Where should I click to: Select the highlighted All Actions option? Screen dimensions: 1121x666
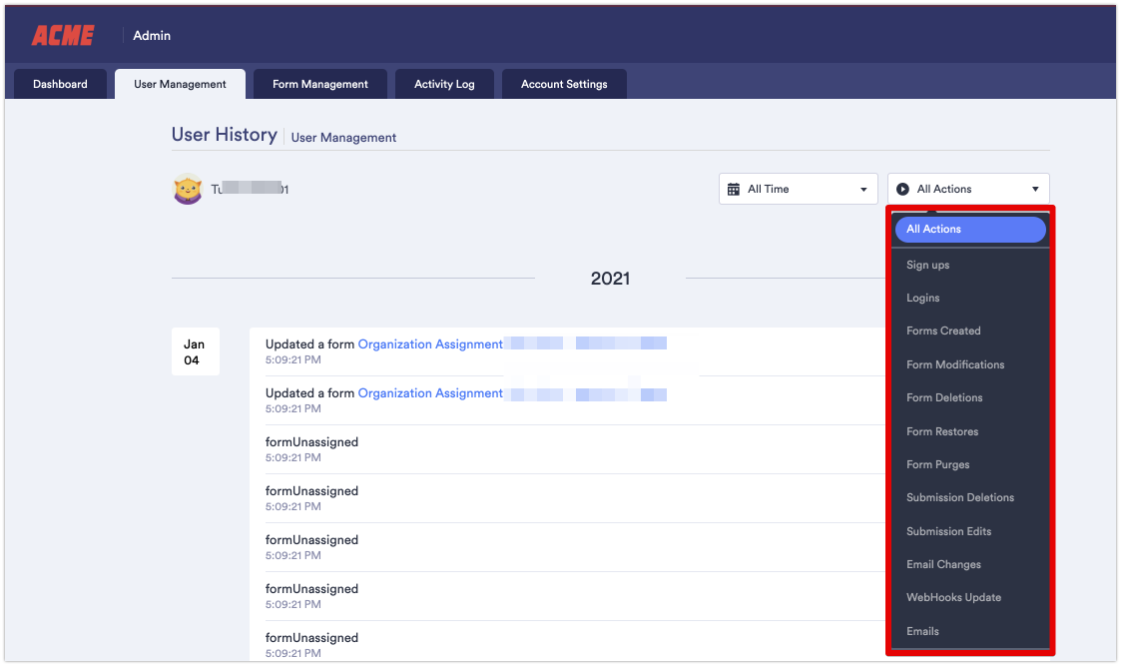(x=969, y=230)
